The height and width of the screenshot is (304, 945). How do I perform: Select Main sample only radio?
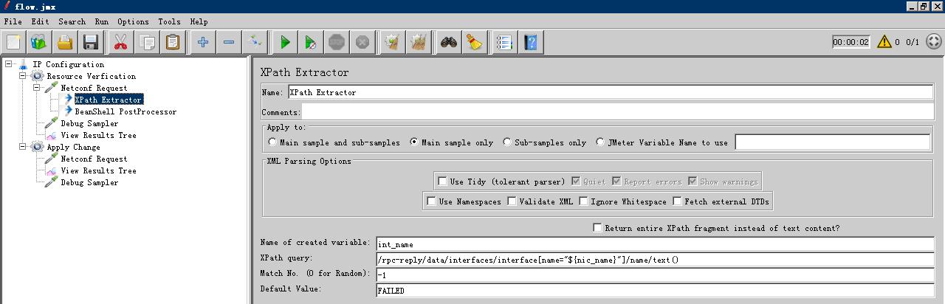tap(414, 142)
